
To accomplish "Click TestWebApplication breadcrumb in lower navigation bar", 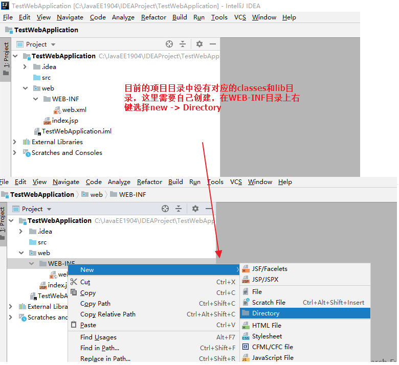I will [x=38, y=195].
